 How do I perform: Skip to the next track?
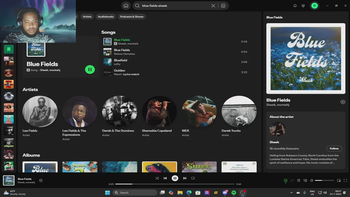tap(185, 178)
